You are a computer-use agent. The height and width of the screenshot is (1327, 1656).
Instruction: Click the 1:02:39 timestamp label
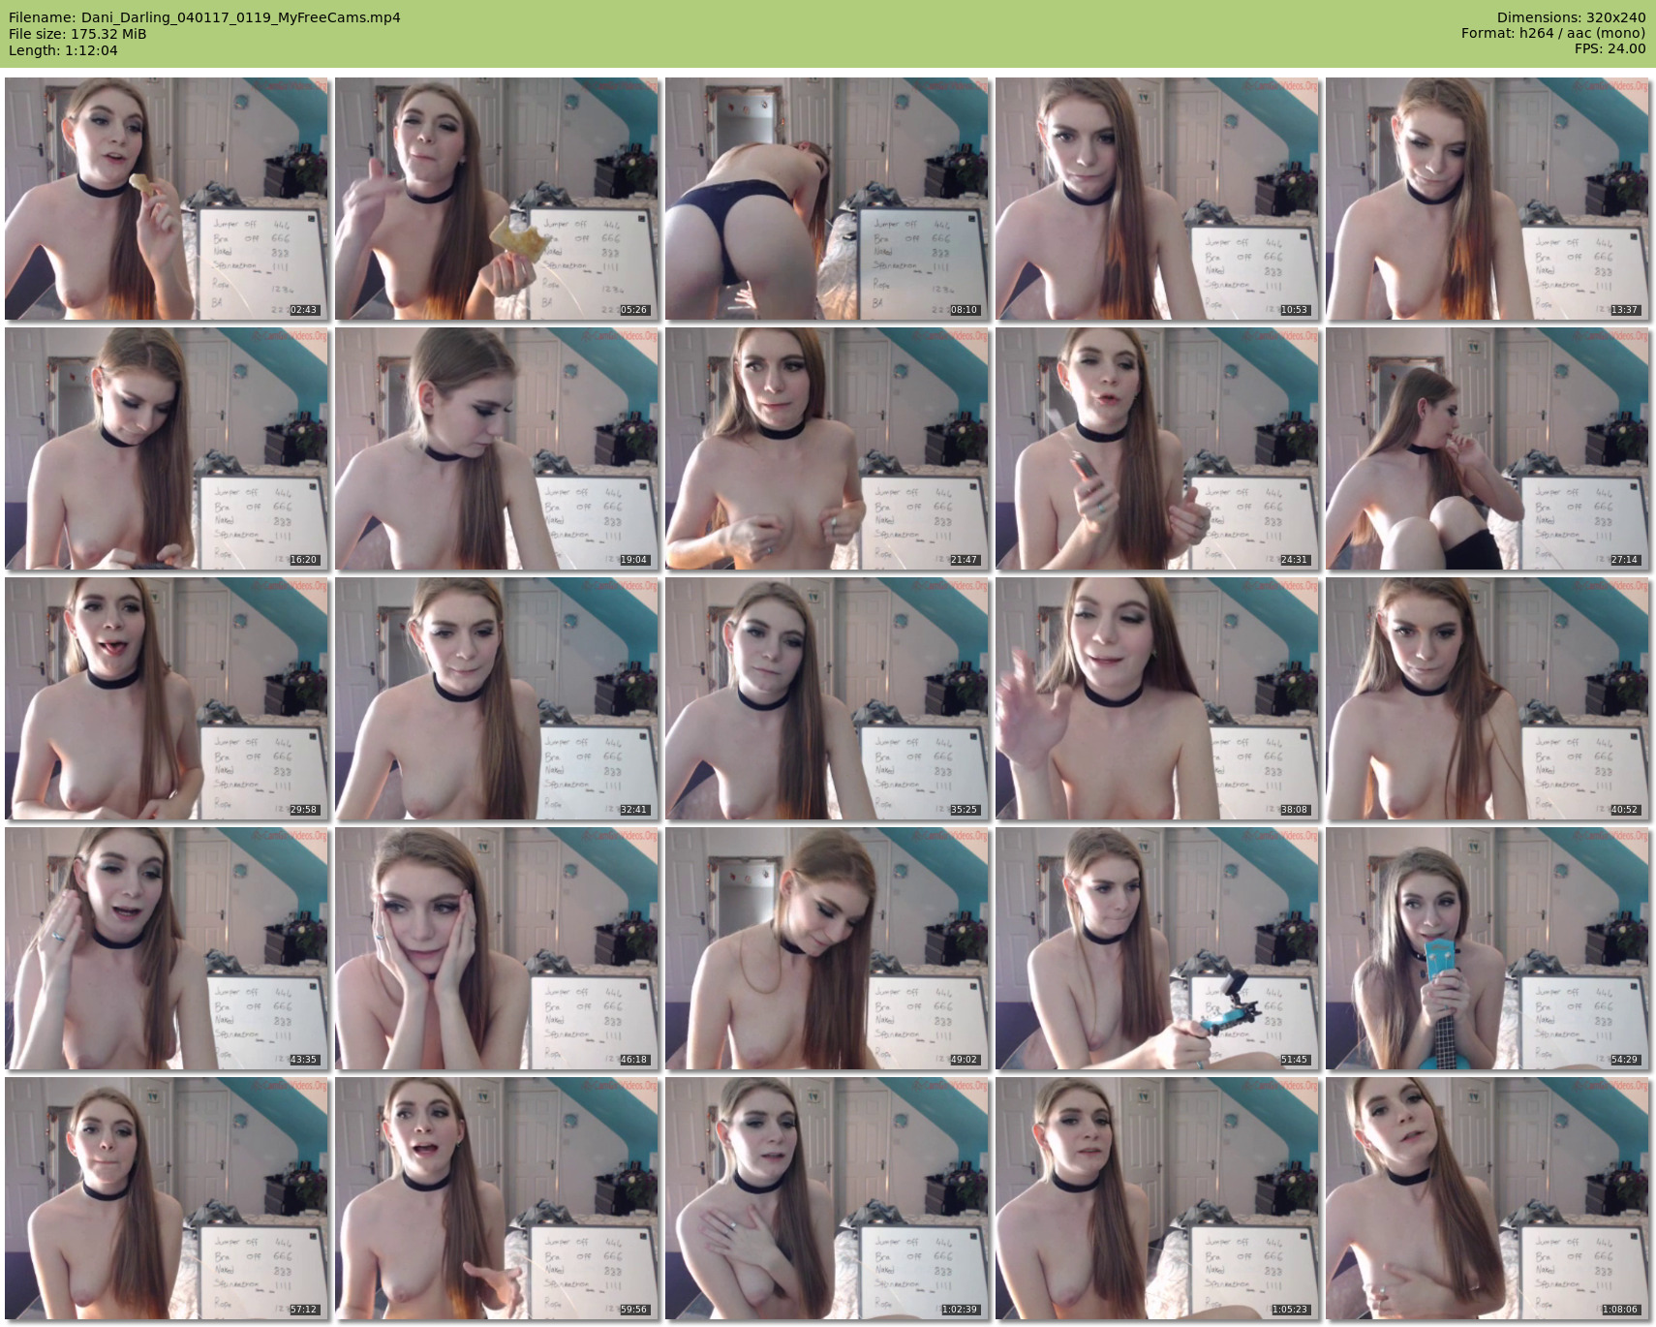point(960,1310)
